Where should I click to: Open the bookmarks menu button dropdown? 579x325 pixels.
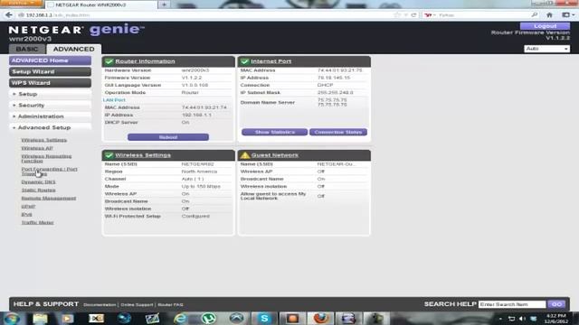pyautogui.click(x=567, y=15)
